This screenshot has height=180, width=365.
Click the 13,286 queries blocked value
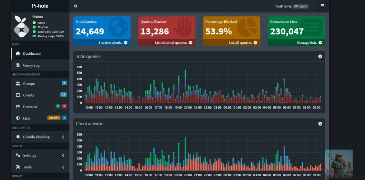tap(154, 31)
